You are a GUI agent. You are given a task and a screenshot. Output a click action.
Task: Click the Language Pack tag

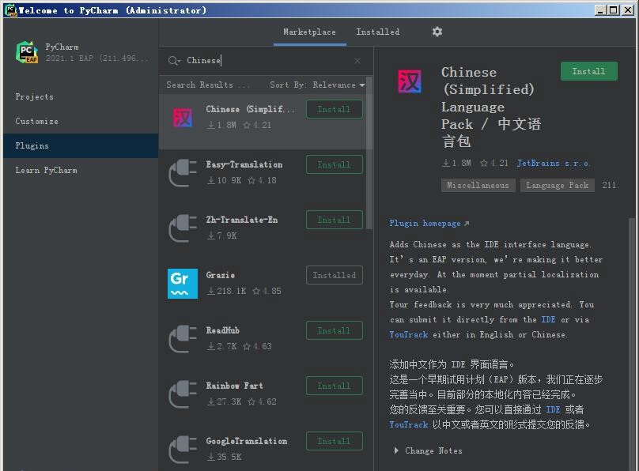click(x=557, y=185)
